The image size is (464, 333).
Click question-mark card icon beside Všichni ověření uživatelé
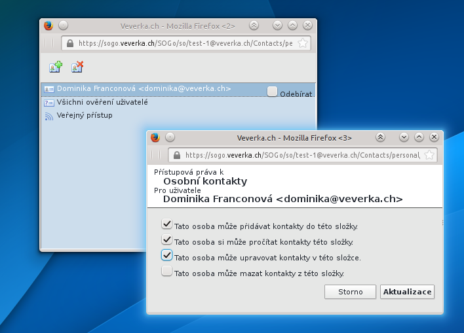pos(49,103)
